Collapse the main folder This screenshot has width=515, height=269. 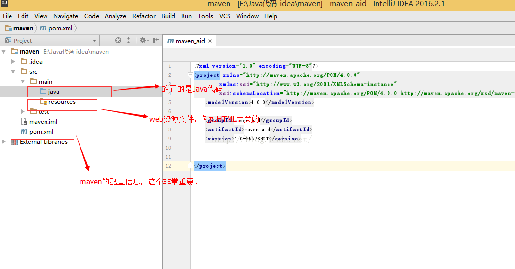click(x=23, y=82)
